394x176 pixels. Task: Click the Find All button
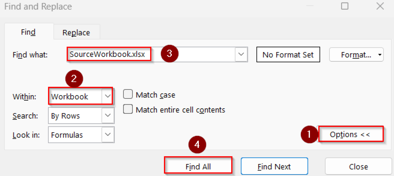[x=198, y=166]
